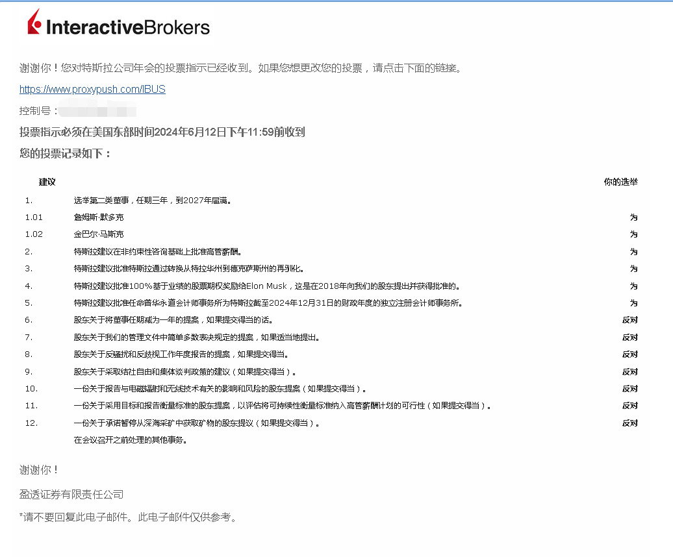Click vote 反对 for proposal 6

point(630,320)
